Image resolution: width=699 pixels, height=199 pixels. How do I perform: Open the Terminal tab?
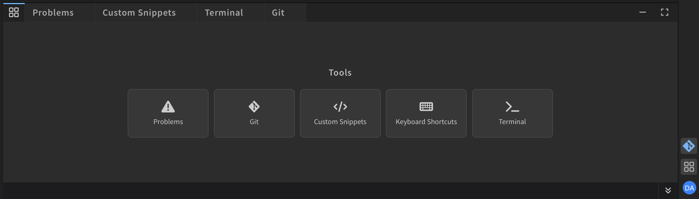pyautogui.click(x=224, y=13)
